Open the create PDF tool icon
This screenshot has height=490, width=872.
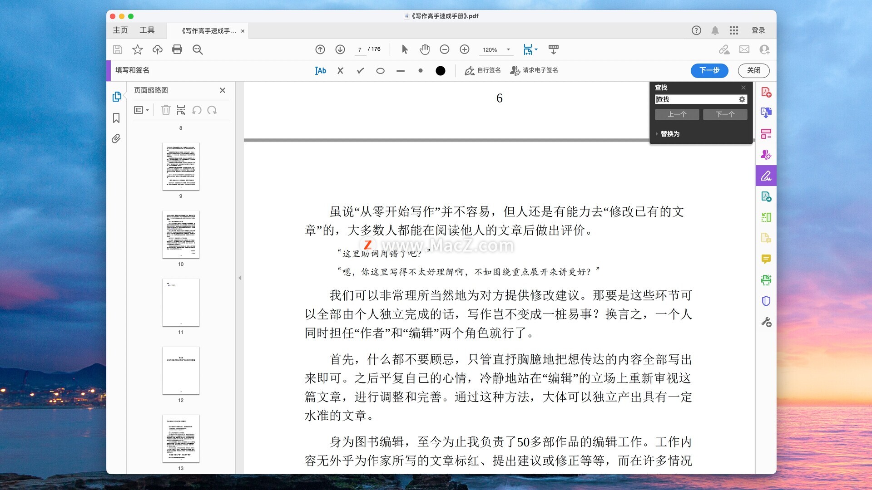tap(766, 92)
